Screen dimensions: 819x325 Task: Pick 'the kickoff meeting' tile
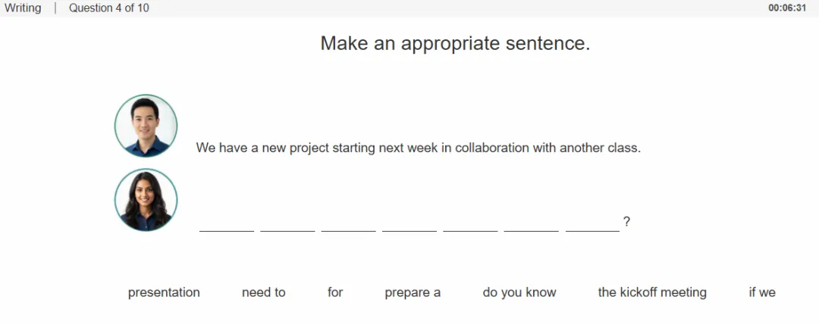click(652, 292)
